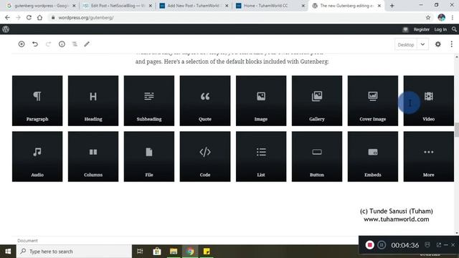
Task: Select the List block tile
Action: pos(261,156)
